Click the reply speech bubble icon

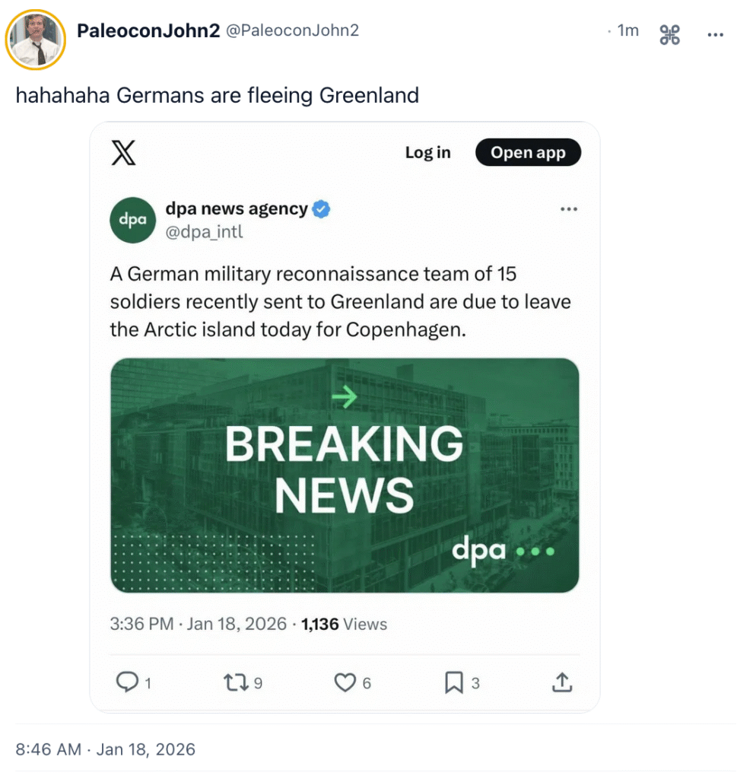pyautogui.click(x=125, y=683)
